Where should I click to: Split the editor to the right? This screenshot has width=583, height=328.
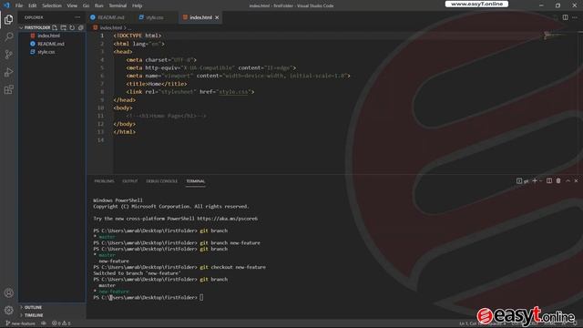click(565, 17)
